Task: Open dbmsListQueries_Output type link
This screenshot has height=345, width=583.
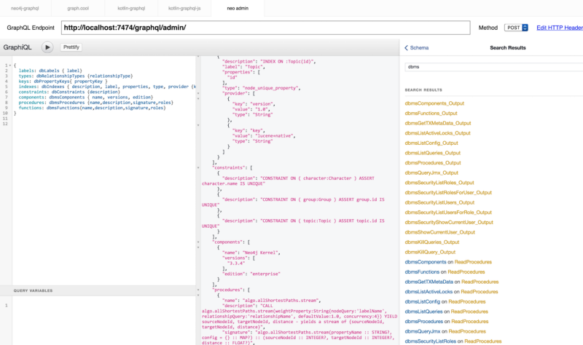Action: [432, 153]
